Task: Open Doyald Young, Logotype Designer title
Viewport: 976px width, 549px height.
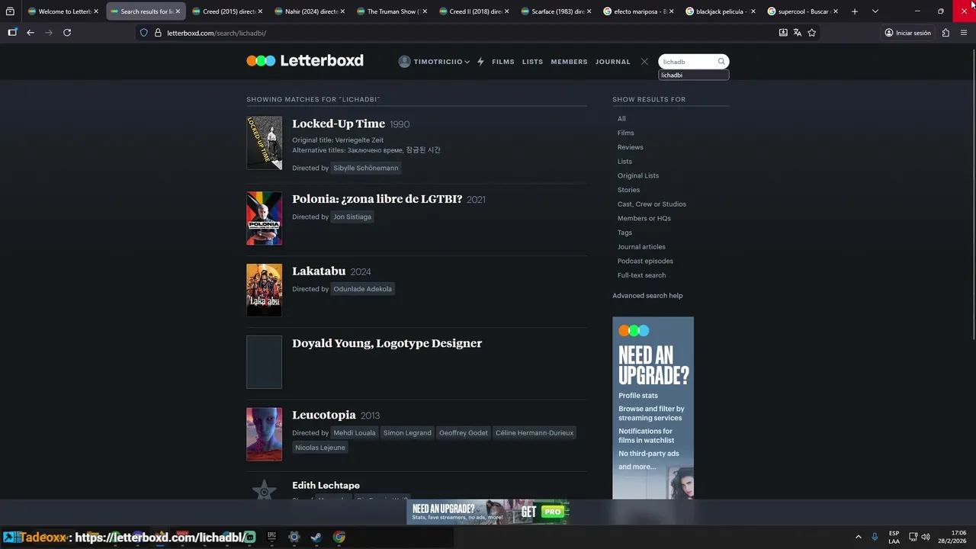Action: pyautogui.click(x=387, y=343)
